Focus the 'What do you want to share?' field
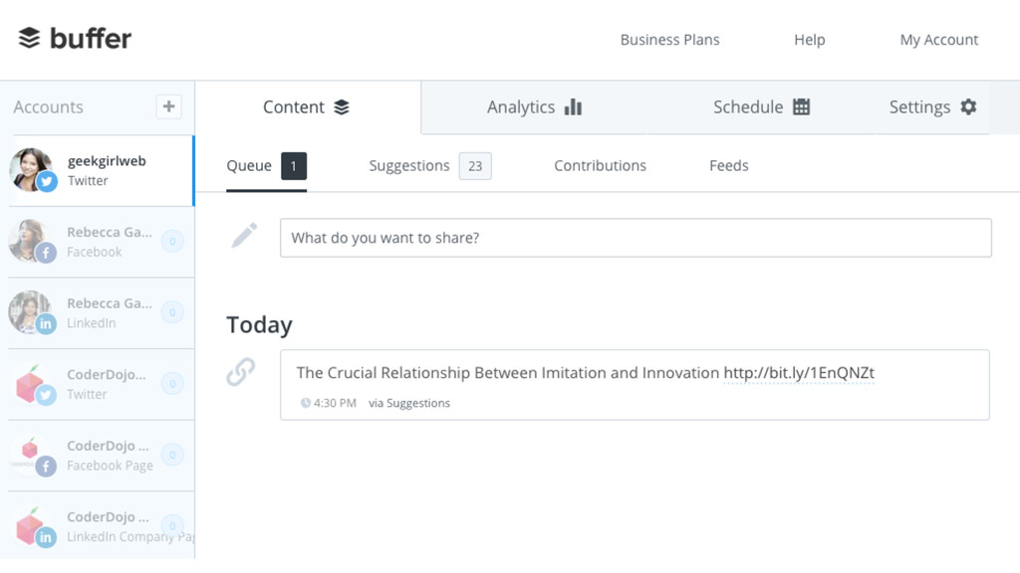 click(x=636, y=238)
